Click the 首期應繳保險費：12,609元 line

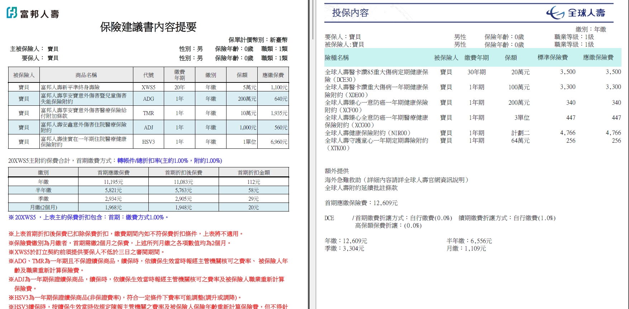click(x=361, y=203)
